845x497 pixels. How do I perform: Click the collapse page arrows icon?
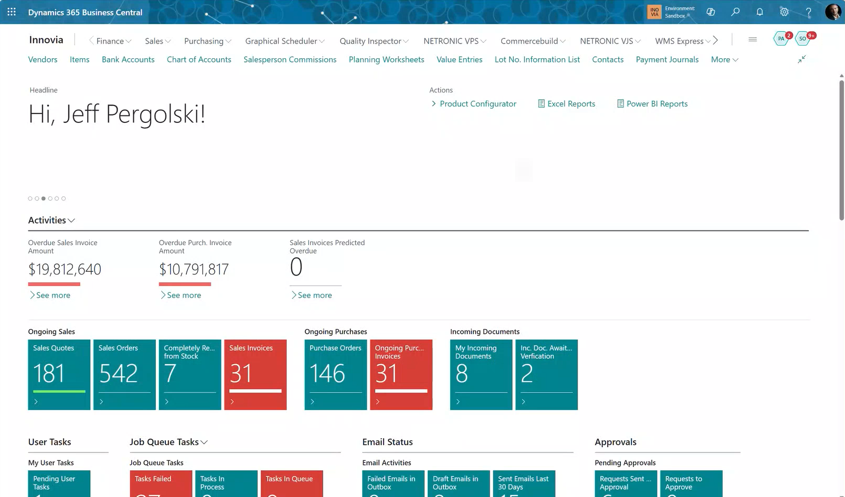coord(801,59)
